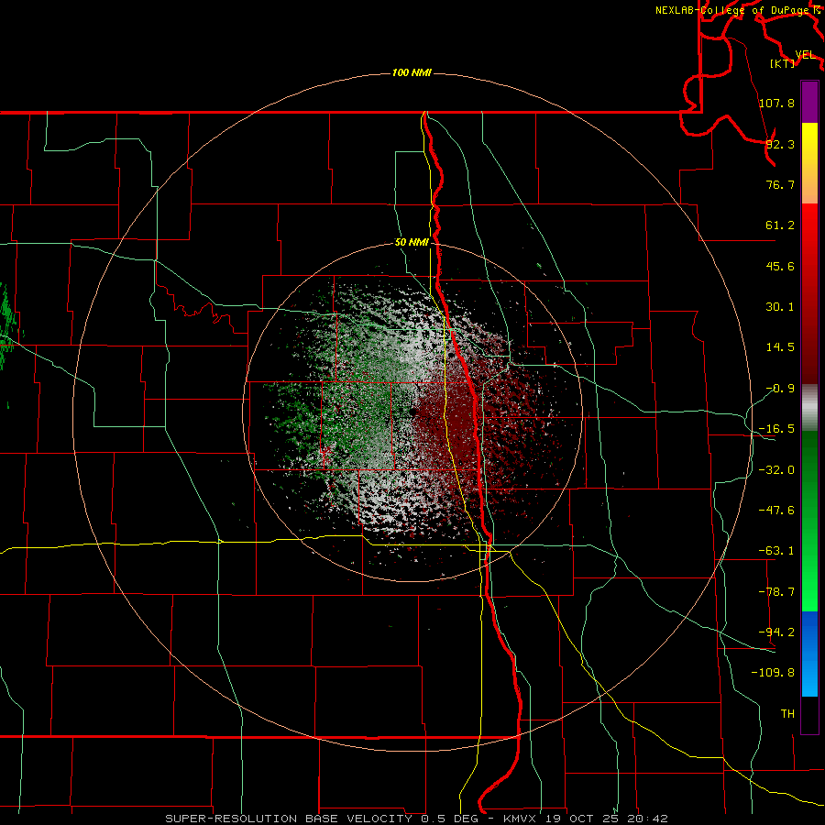This screenshot has width=825, height=825.
Task: Click the 100 NMI range ring label
Action: click(412, 72)
